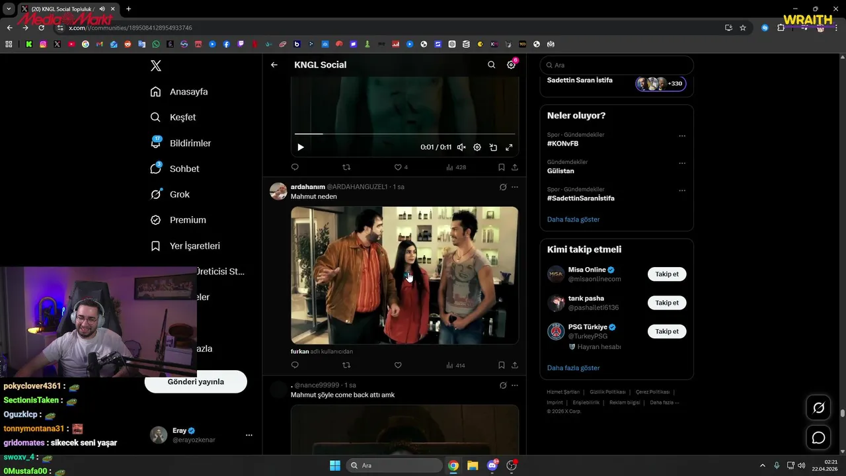Viewport: 846px width, 476px height.
Task: Click Windows taskbar search box
Action: click(395, 465)
